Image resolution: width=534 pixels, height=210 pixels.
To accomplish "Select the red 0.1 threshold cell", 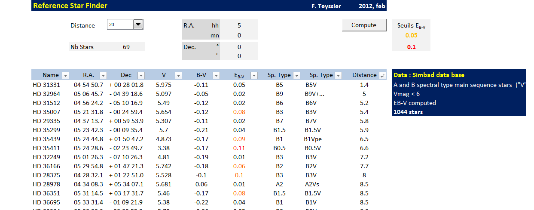I will [411, 47].
